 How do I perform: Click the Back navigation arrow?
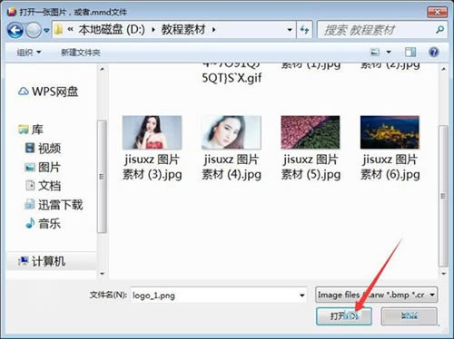pyautogui.click(x=15, y=30)
